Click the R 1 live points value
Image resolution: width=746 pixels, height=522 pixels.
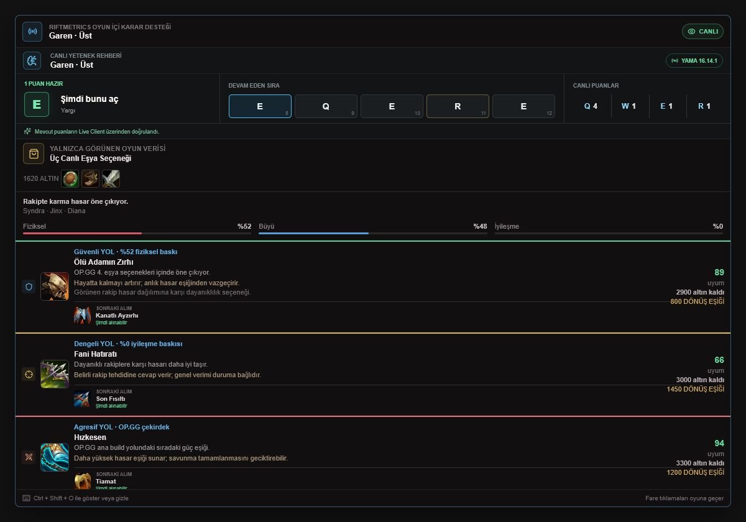(704, 106)
